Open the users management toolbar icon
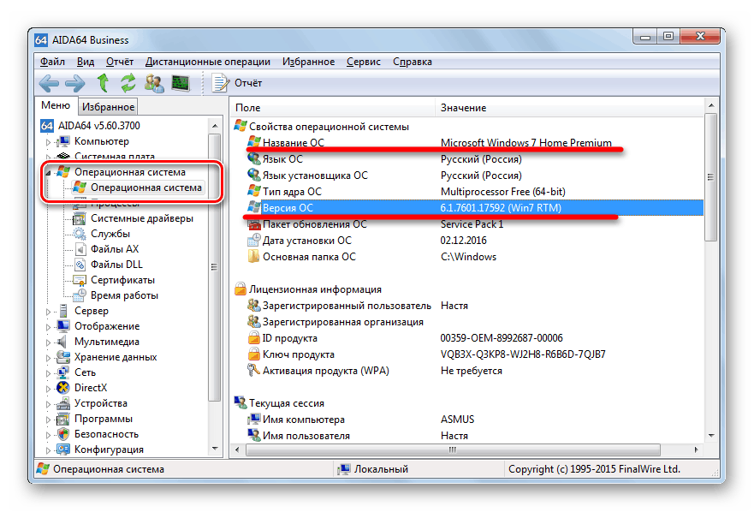Image resolution: width=754 pixels, height=512 pixels. 154,83
